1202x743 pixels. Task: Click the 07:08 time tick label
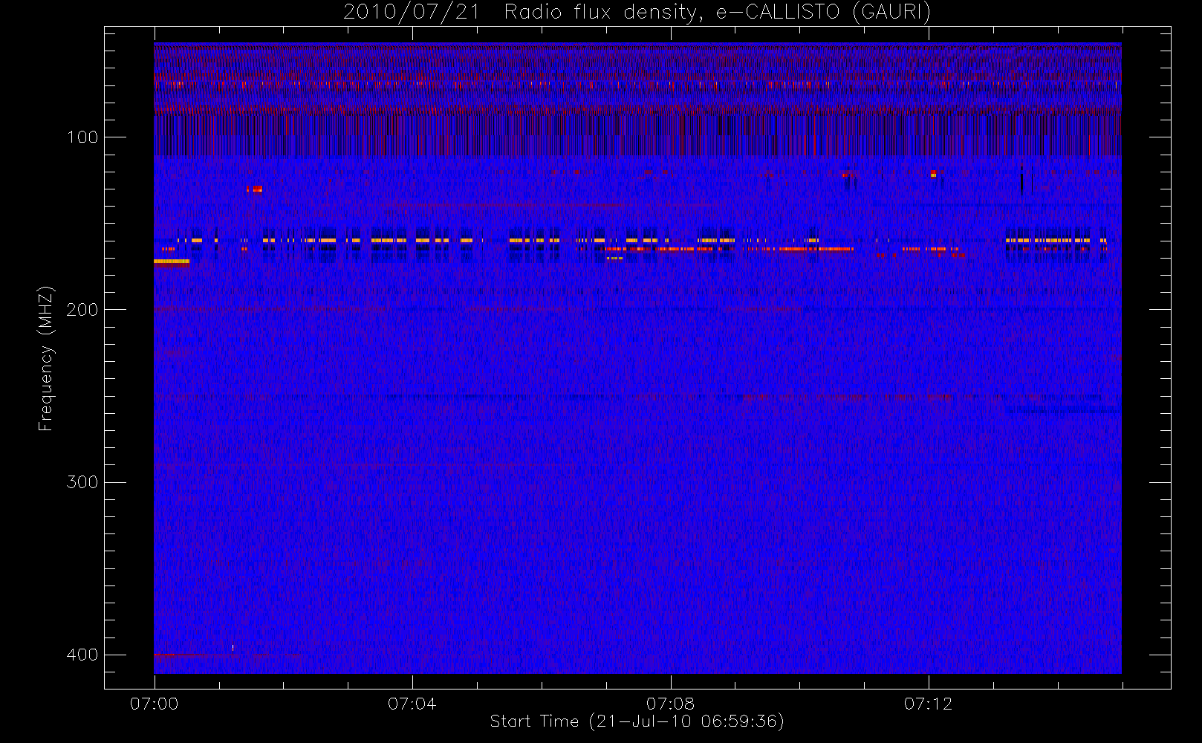[670, 704]
